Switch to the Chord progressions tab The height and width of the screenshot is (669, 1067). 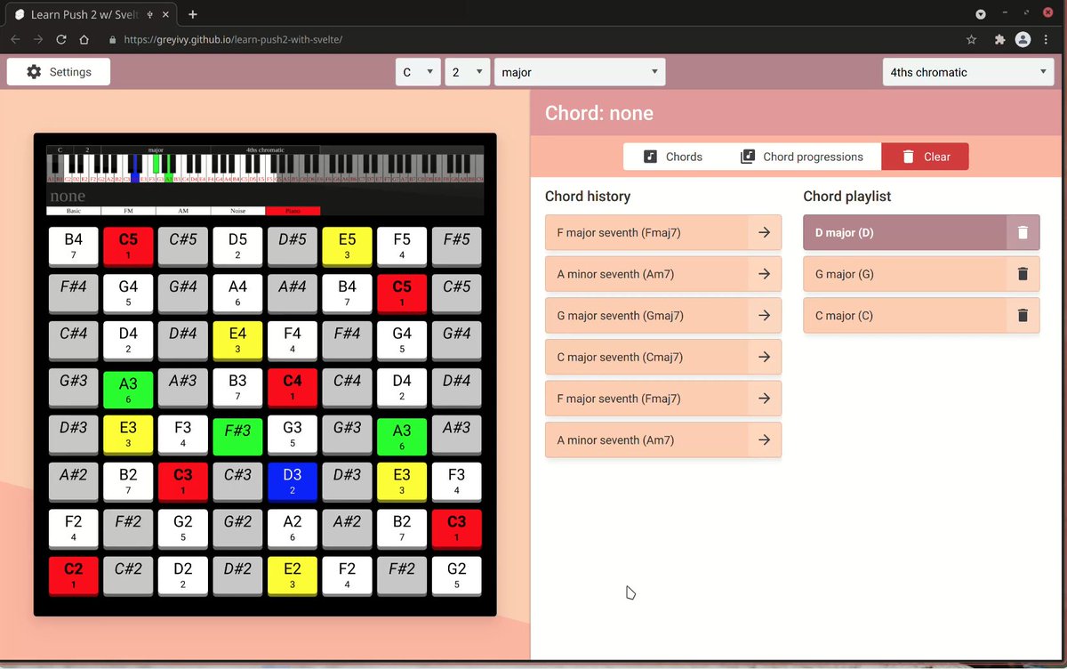point(801,157)
